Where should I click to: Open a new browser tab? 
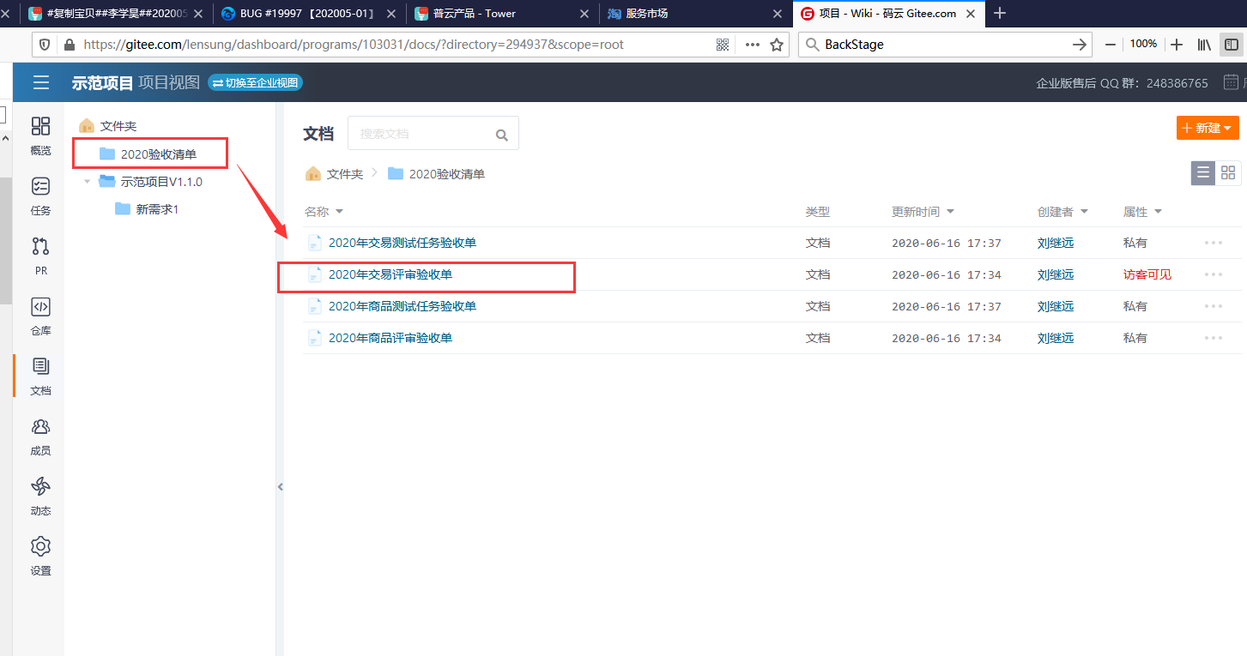tap(999, 13)
